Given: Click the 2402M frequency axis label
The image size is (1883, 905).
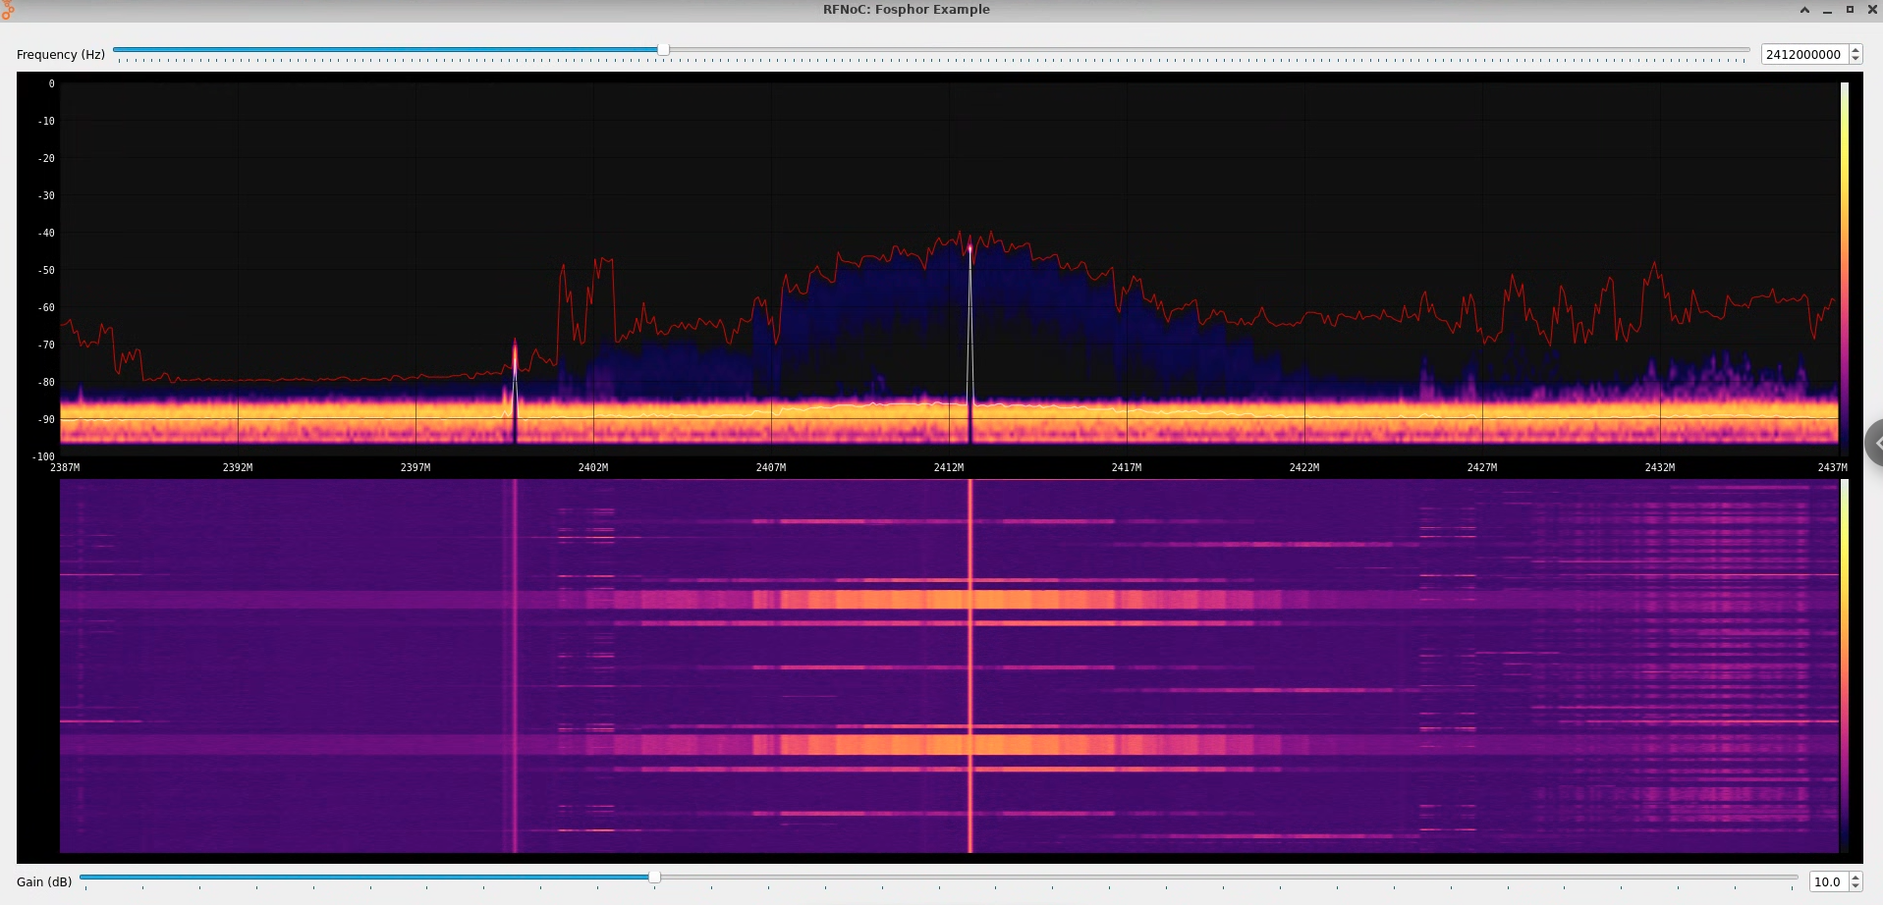Looking at the screenshot, I should click(x=593, y=468).
